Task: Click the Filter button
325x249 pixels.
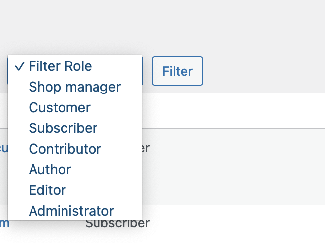Action: (x=177, y=71)
